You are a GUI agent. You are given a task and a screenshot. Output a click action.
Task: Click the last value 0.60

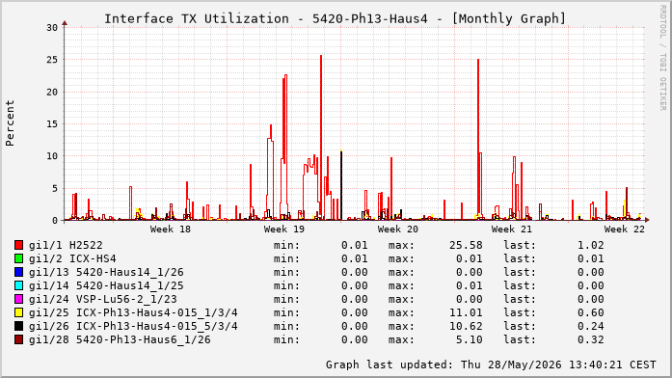point(591,312)
